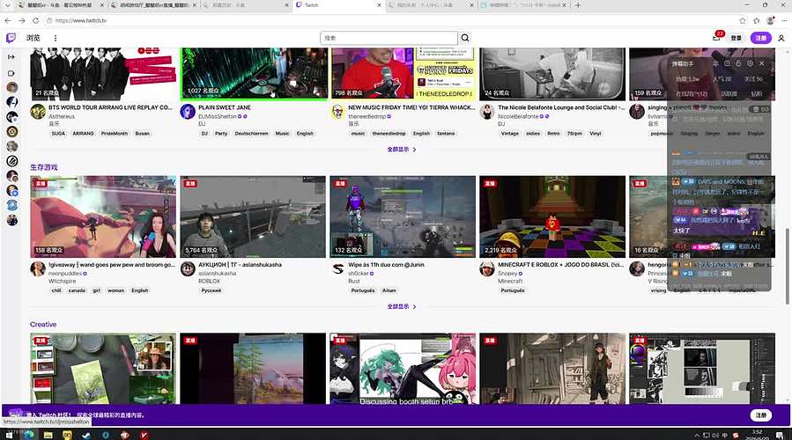Image resolution: width=792 pixels, height=440 pixels.
Task: Close the 弹幕助手 overlay with the X
Action: coord(762,63)
